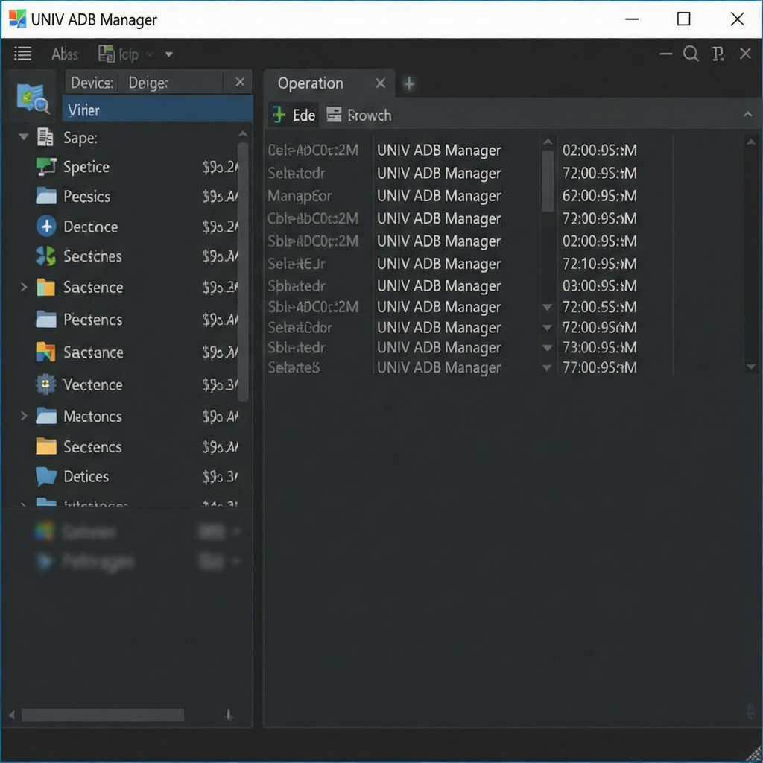This screenshot has width=763, height=763.
Task: Open the dropdown arrow in the 73:00:9S:M row
Action: coord(548,347)
